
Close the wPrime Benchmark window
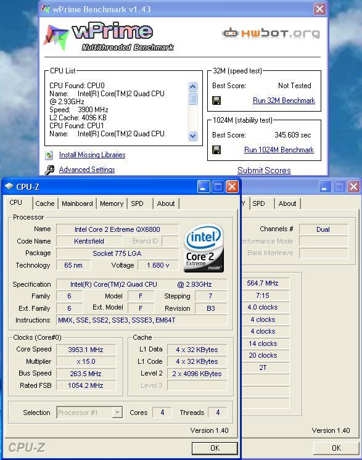[x=319, y=9]
